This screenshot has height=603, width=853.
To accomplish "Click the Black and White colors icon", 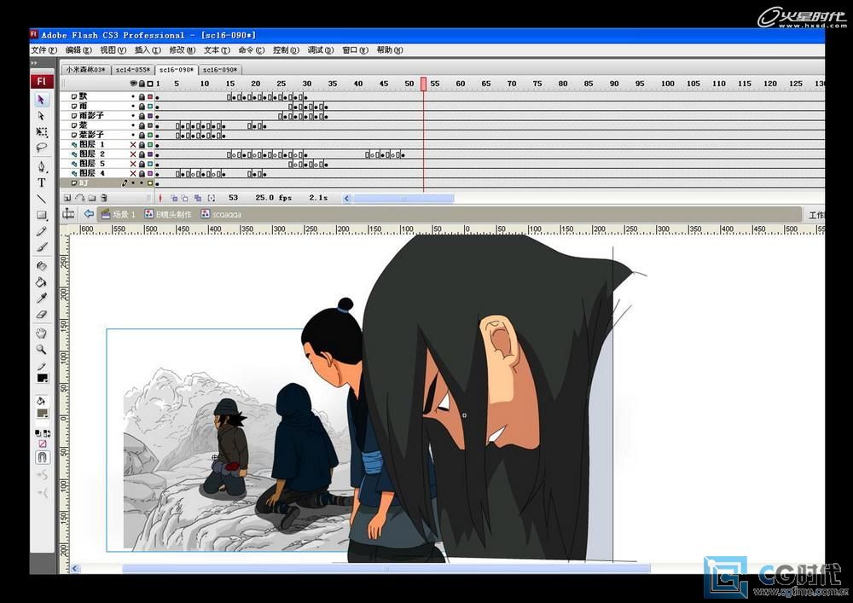I will pos(38,433).
